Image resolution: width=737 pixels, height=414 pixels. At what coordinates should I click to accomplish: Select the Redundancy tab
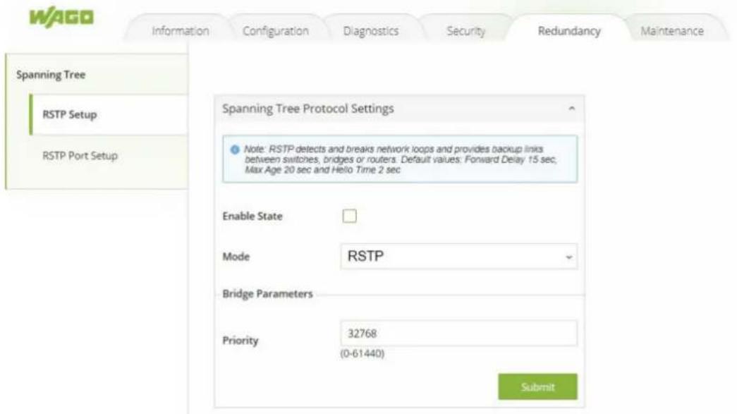pos(569,31)
